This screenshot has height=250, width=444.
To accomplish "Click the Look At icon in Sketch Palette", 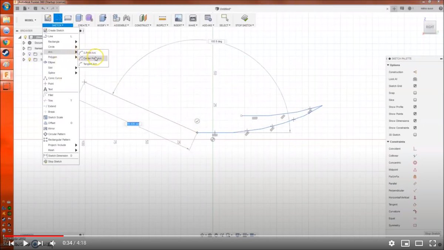I will coord(415,79).
